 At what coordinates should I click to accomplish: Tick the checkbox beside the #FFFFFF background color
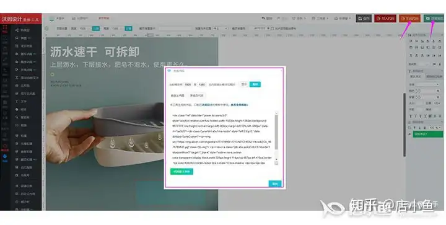pos(272,29)
